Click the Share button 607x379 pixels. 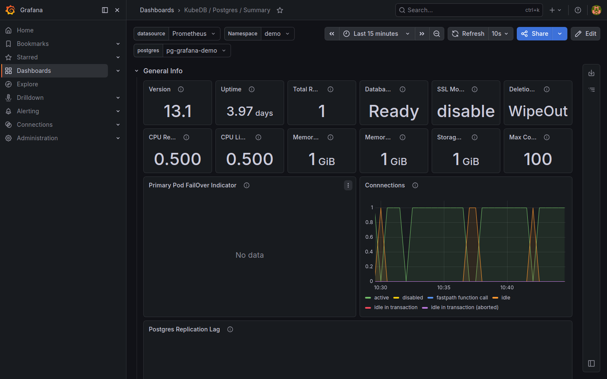(534, 34)
